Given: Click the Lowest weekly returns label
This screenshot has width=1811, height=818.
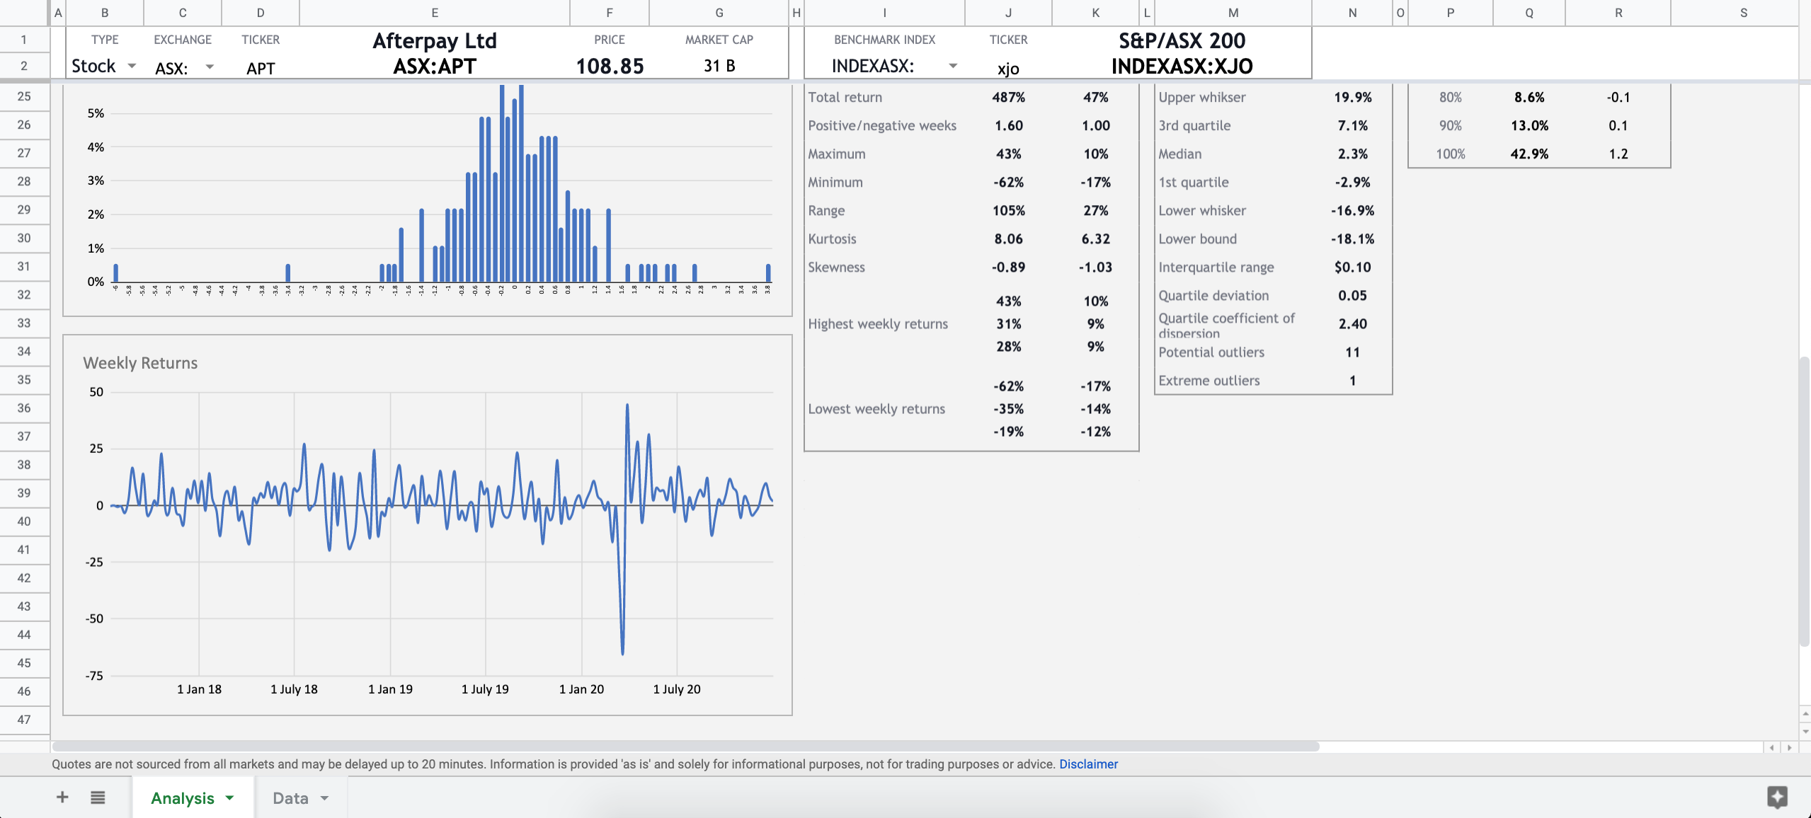Looking at the screenshot, I should [876, 408].
